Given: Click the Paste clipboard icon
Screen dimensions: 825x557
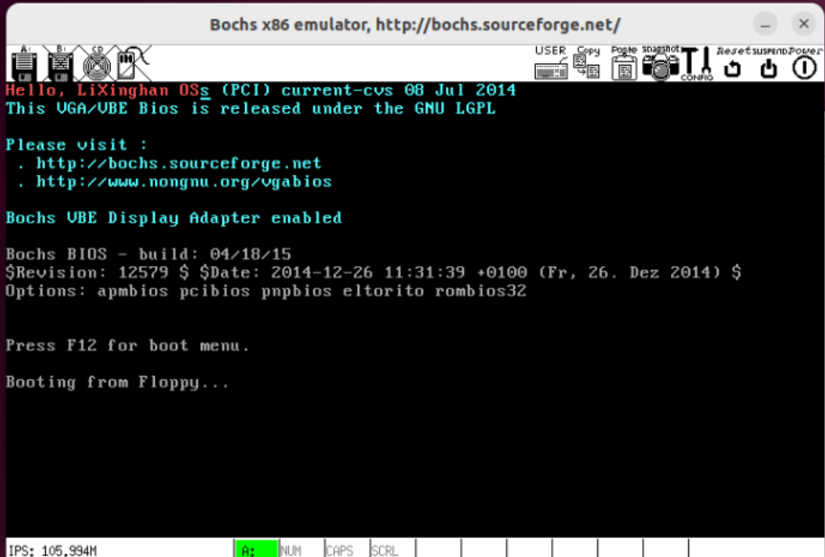Looking at the screenshot, I should point(624,63).
